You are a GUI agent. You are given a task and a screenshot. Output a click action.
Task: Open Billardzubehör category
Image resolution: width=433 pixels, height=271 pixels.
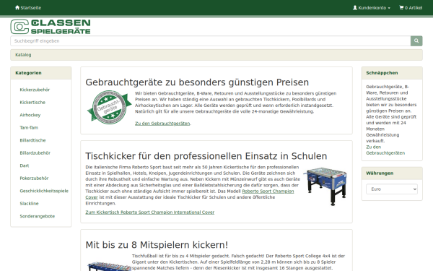point(35,153)
